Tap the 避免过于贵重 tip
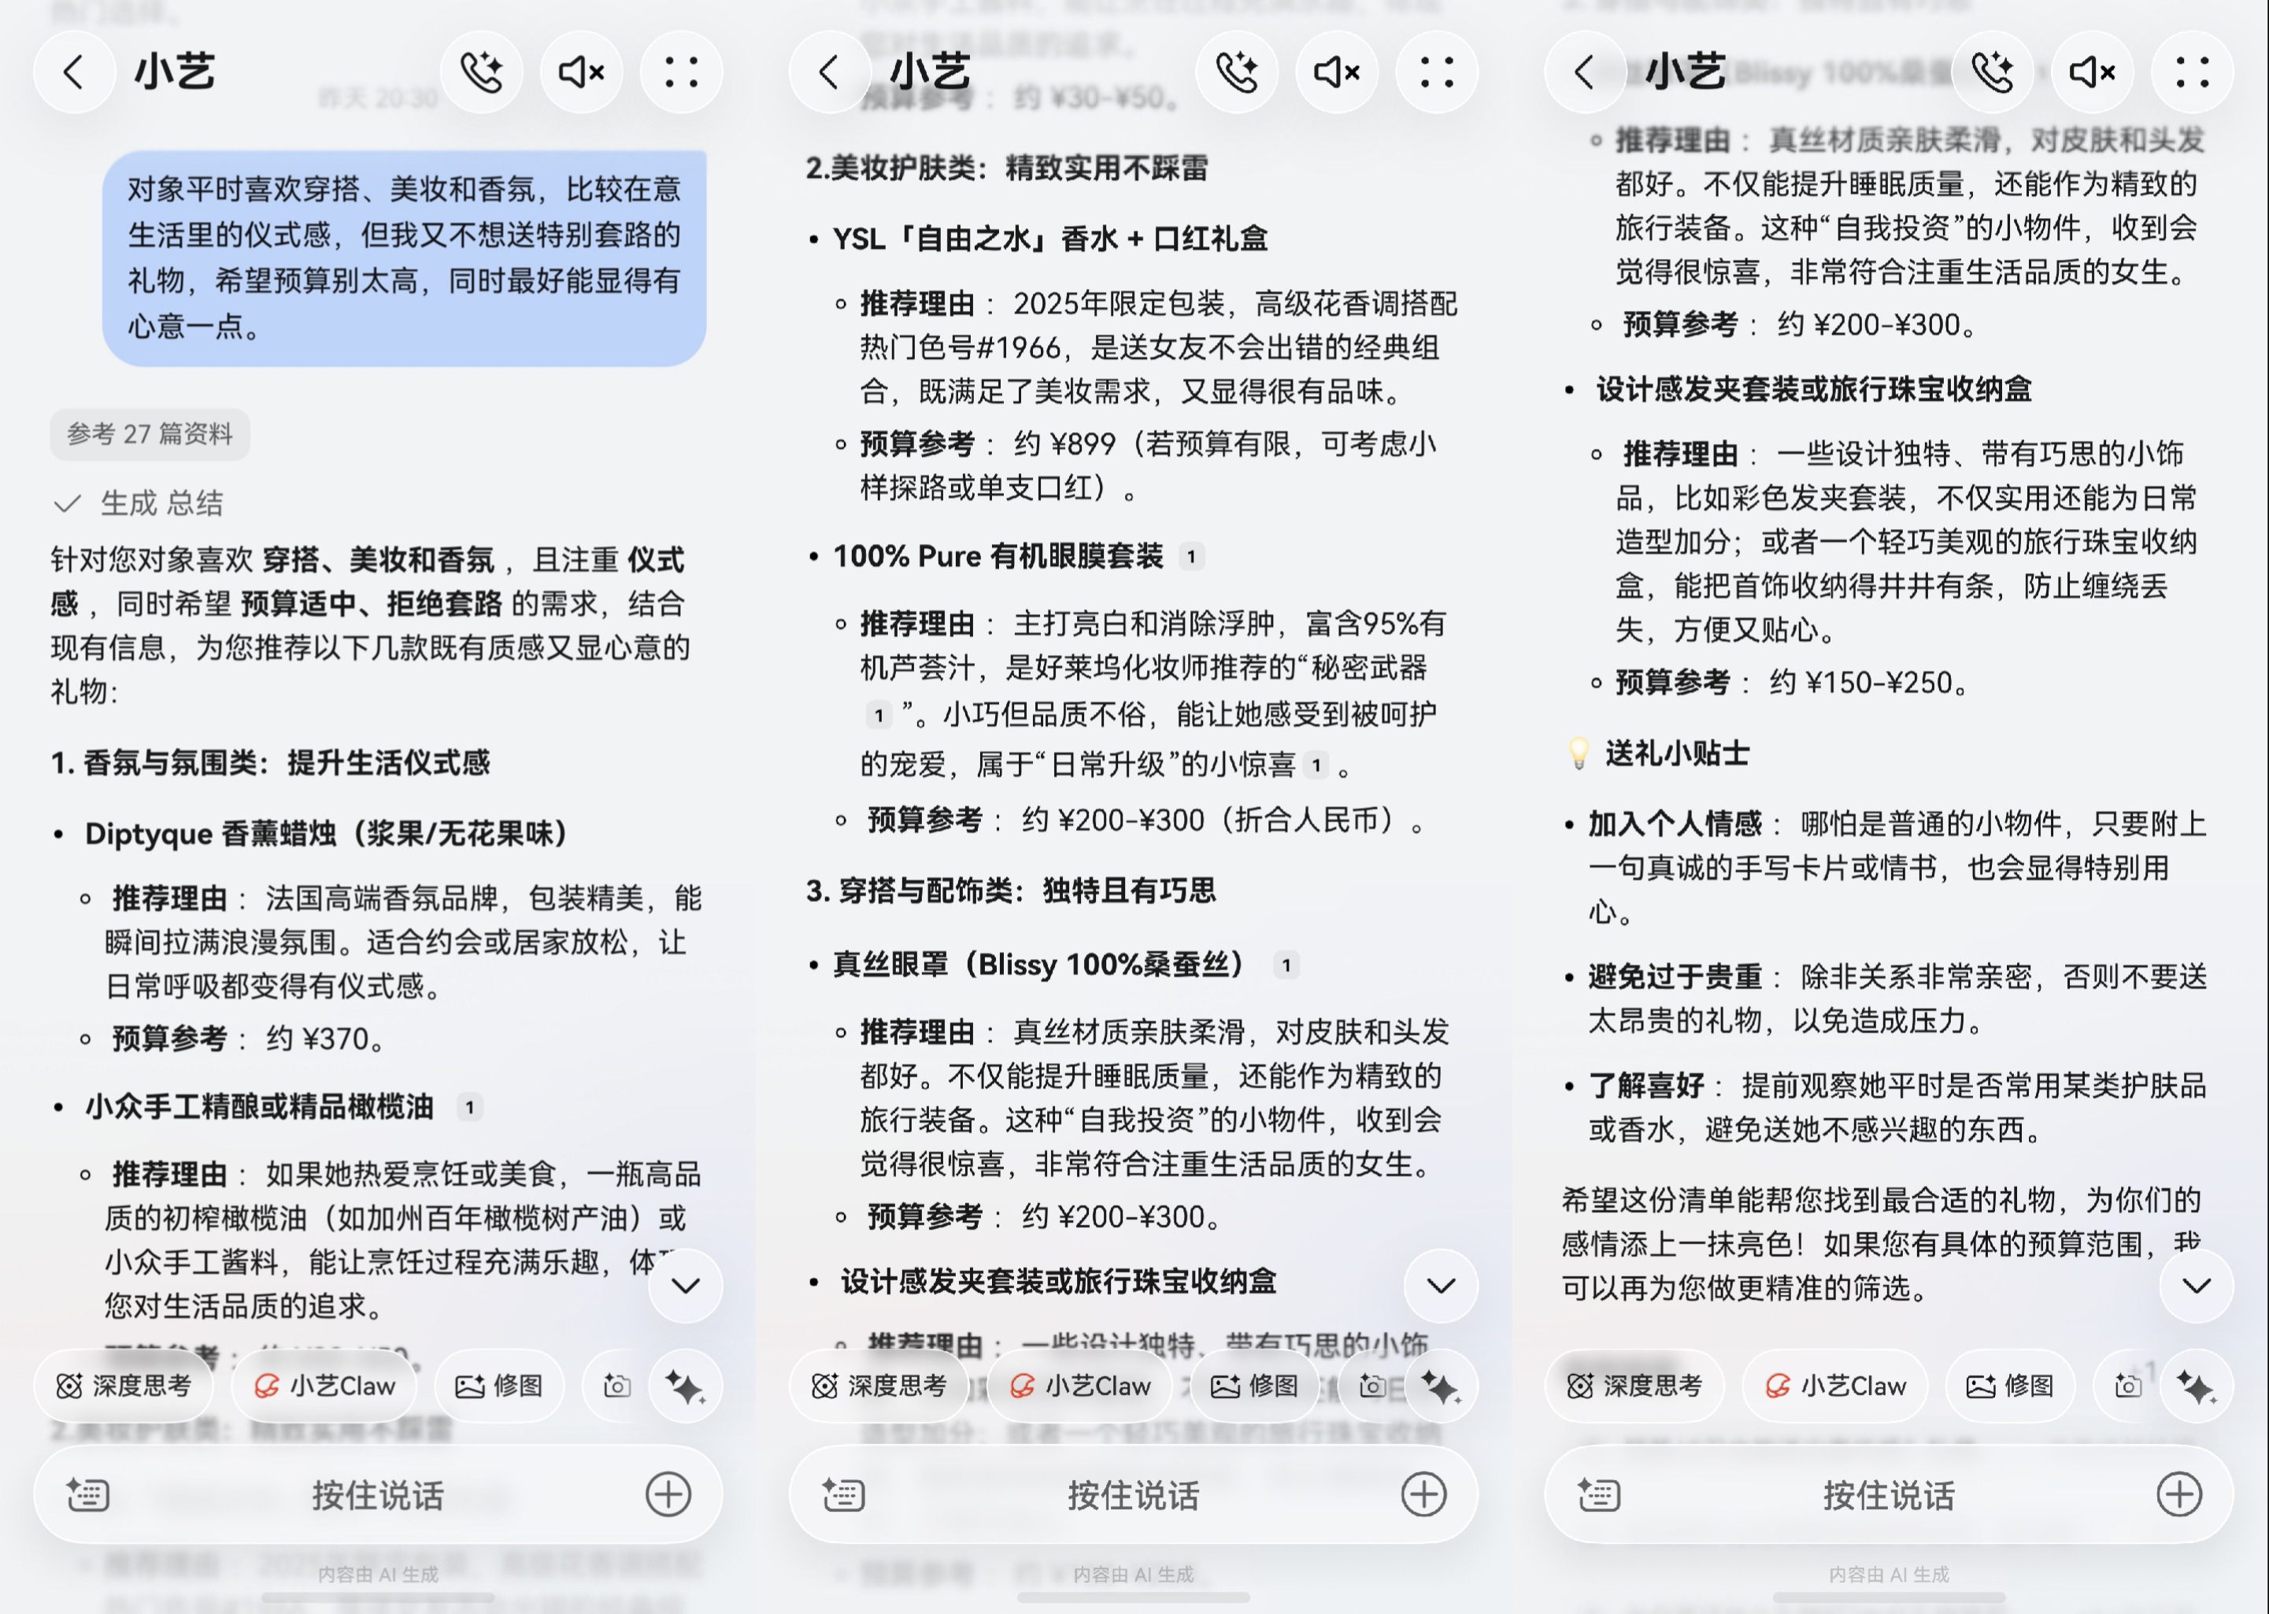 [1897, 999]
